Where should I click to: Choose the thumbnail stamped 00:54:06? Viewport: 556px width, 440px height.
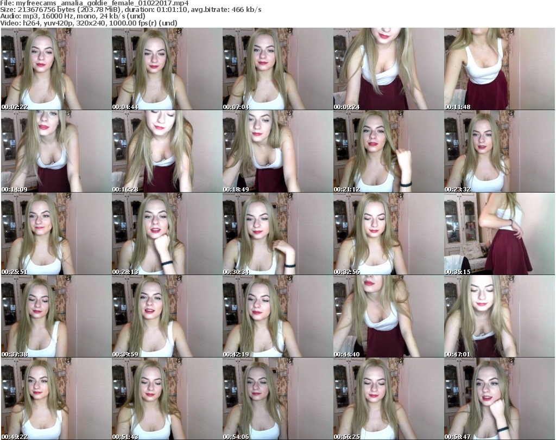coord(277,399)
